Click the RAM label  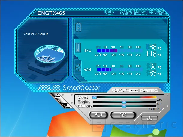87,70
